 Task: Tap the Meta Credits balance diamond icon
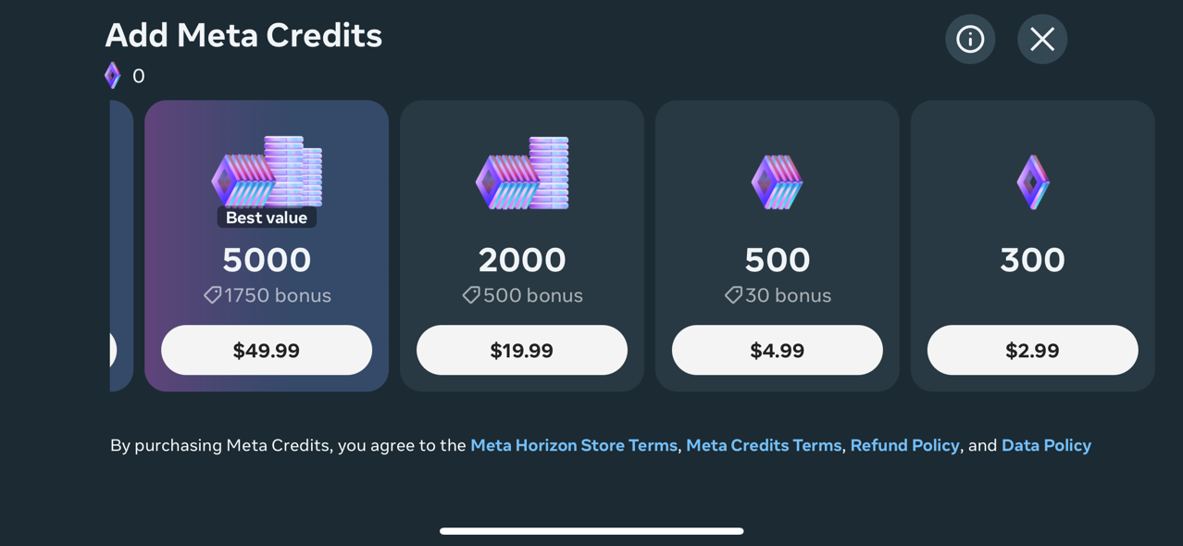click(112, 75)
